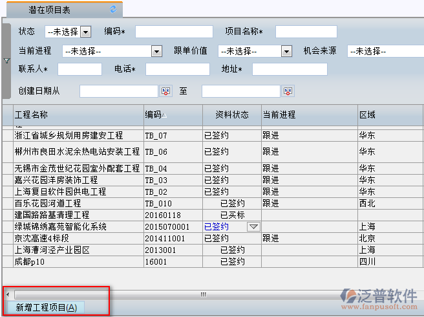Click the 工程名称 column header

point(78,115)
